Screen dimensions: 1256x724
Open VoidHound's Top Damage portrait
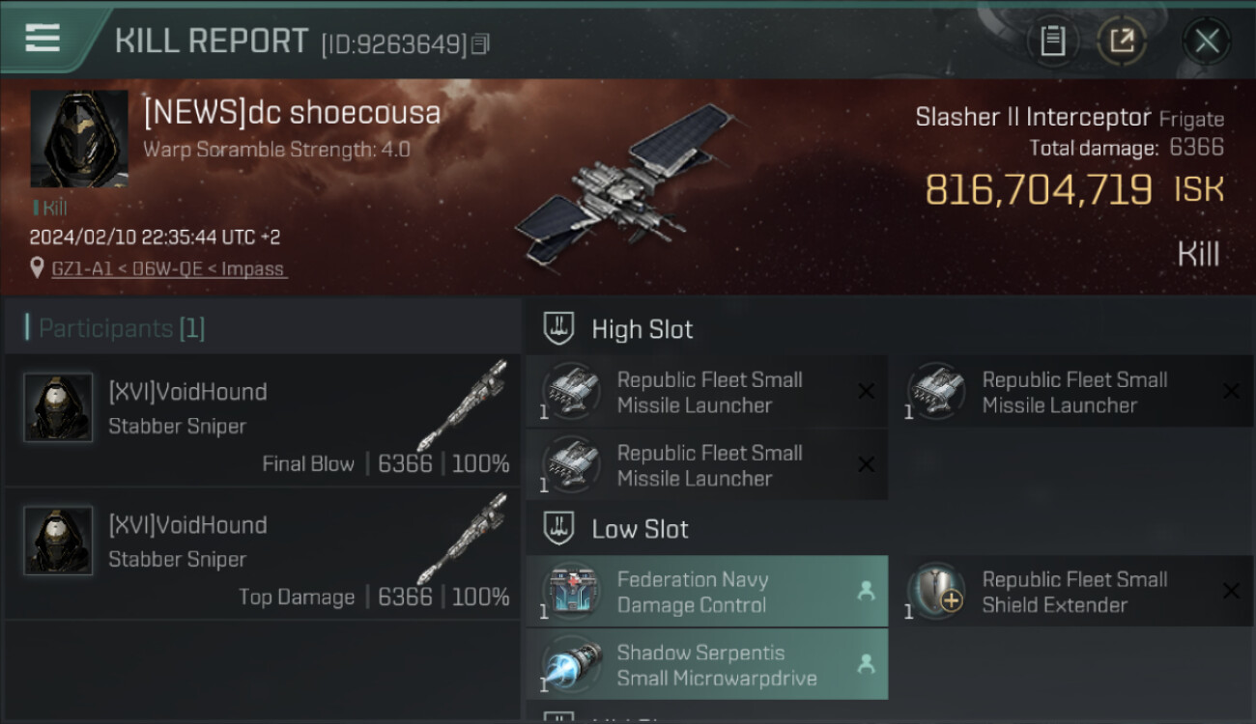tap(58, 541)
